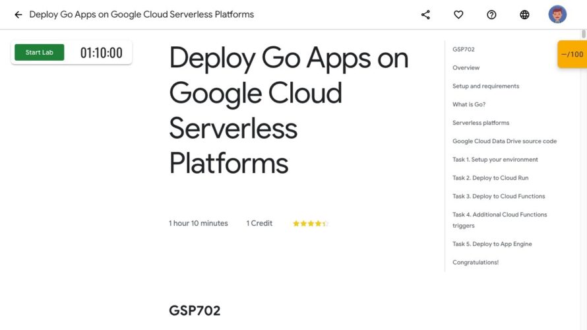Screen dimensions: 587x330
Task: Click the large 'Deploy Go Apps' page title
Action: pyautogui.click(x=289, y=110)
